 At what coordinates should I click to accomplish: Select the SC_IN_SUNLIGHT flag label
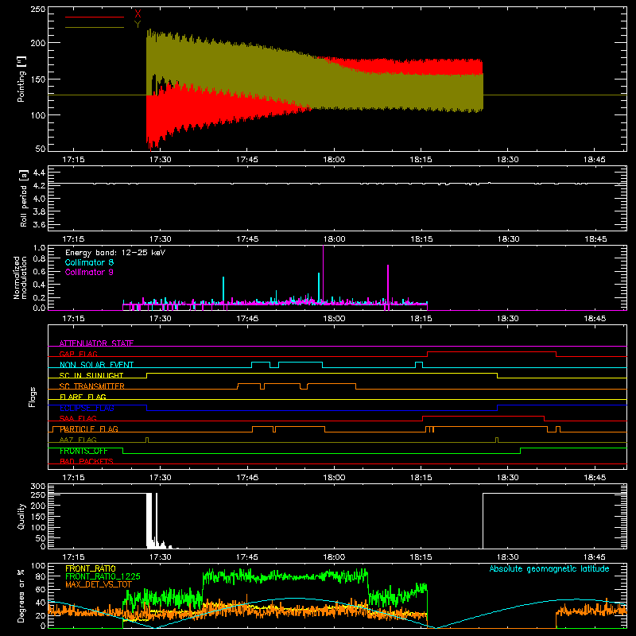coord(91,375)
